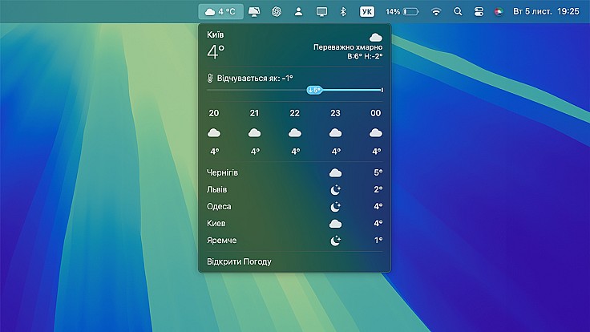This screenshot has width=590, height=332.
Task: Click the weather 4 °C menu bar item
Action: (220, 12)
